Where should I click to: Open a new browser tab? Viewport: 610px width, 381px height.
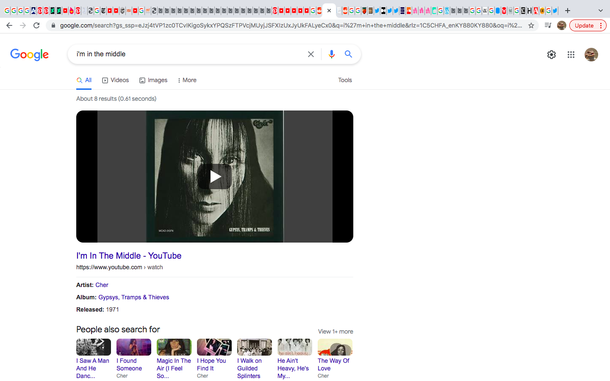[x=568, y=11]
